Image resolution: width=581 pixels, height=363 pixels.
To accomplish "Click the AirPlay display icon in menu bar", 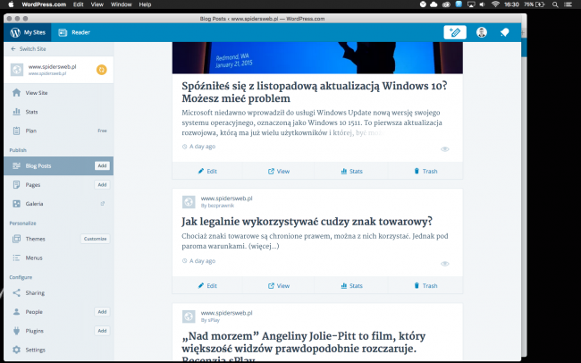I will pyautogui.click(x=470, y=4).
